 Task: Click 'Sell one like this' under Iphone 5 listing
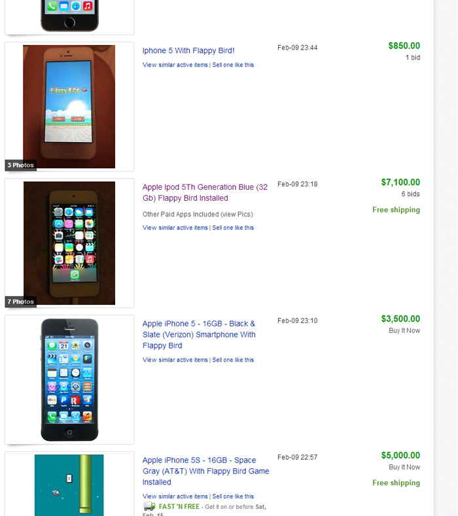point(233,65)
